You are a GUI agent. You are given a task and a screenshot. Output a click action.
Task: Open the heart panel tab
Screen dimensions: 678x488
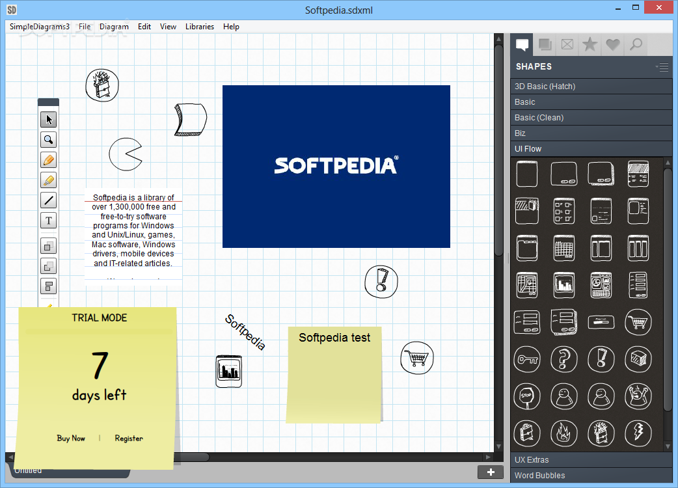613,44
